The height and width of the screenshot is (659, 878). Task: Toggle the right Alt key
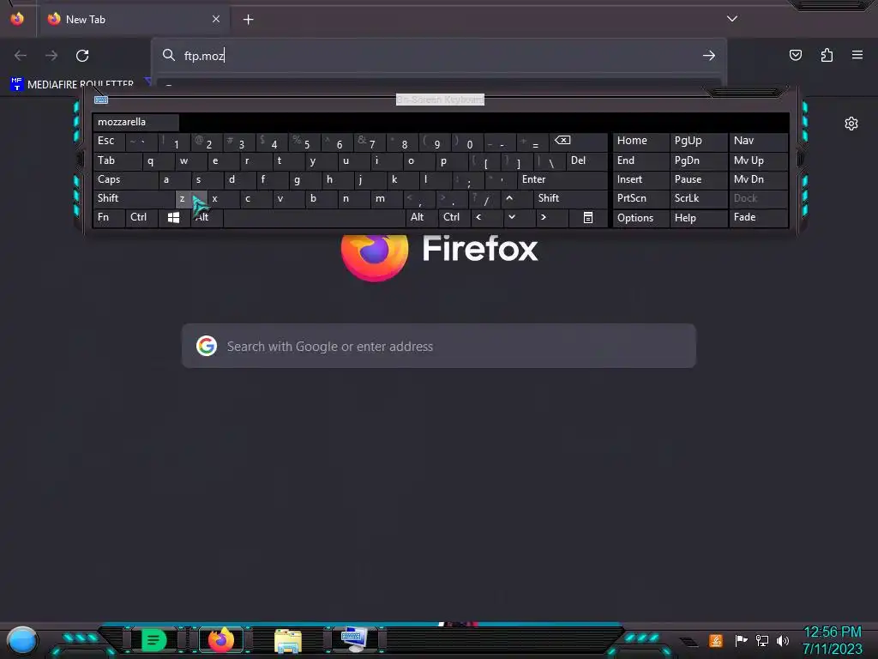(421, 217)
